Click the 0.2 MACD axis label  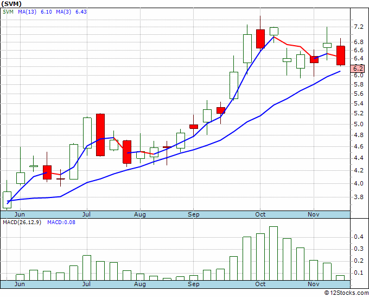tap(359, 261)
